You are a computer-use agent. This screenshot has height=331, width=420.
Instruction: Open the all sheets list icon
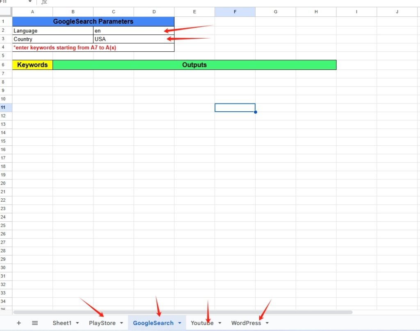coord(35,323)
